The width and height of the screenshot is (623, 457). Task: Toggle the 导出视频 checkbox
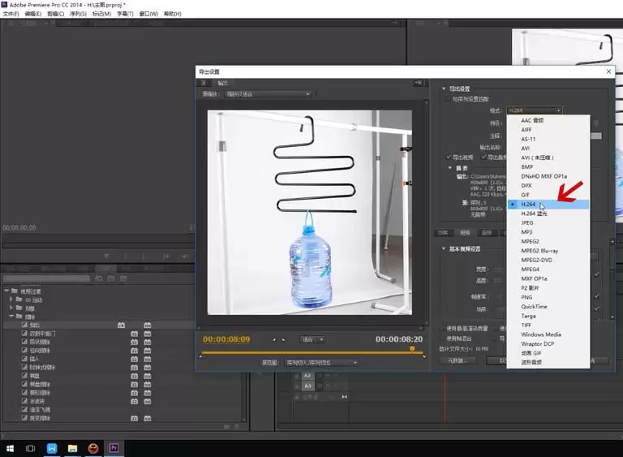[x=449, y=157]
